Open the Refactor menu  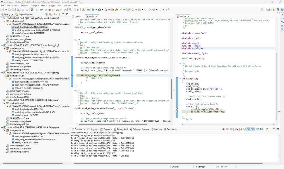(24, 5)
